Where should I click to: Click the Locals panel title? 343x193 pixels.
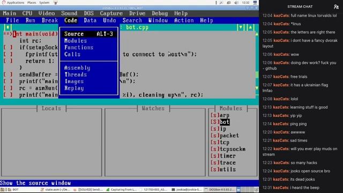pos(51,108)
